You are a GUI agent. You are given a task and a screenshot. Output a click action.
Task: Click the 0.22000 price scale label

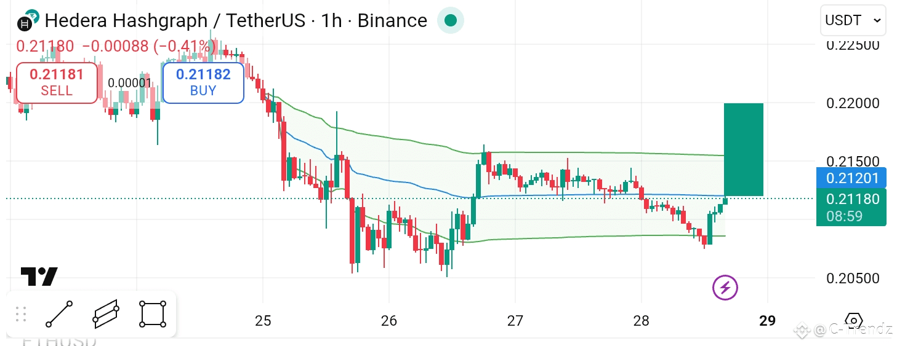852,103
